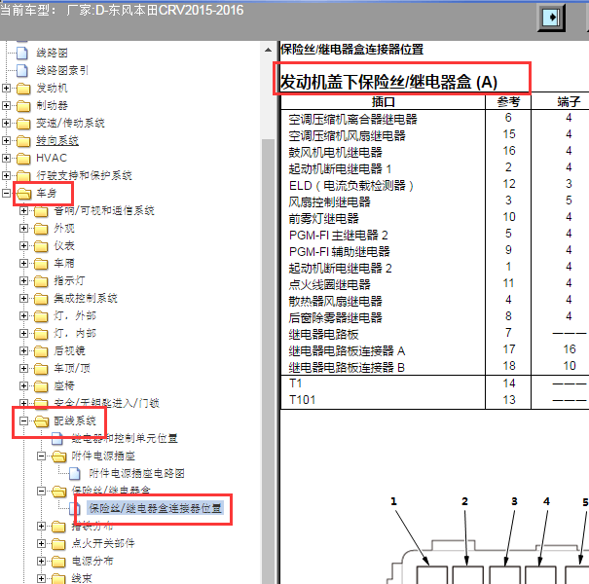
Task: Select the 后视镜 folder icon
Action: 41,351
